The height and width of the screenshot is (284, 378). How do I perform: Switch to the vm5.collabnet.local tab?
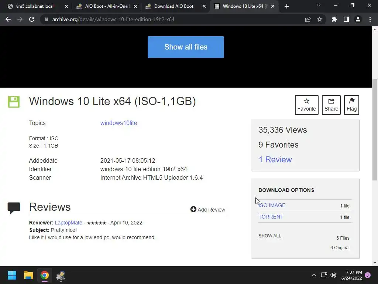[34, 6]
